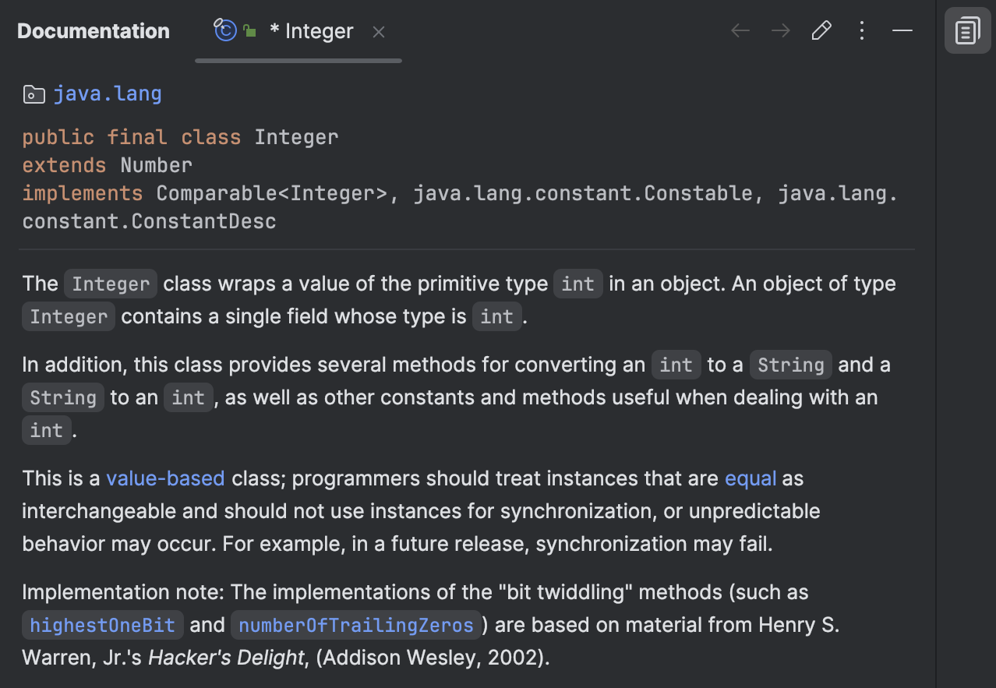Click the package icon beside java.lang
Viewport: 996px width, 688px height.
(34, 93)
